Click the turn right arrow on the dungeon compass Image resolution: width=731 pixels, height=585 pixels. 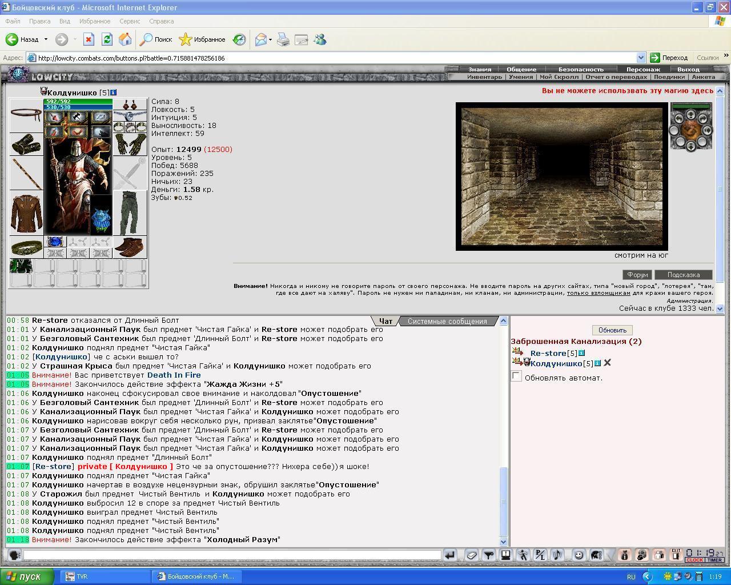coord(702,119)
